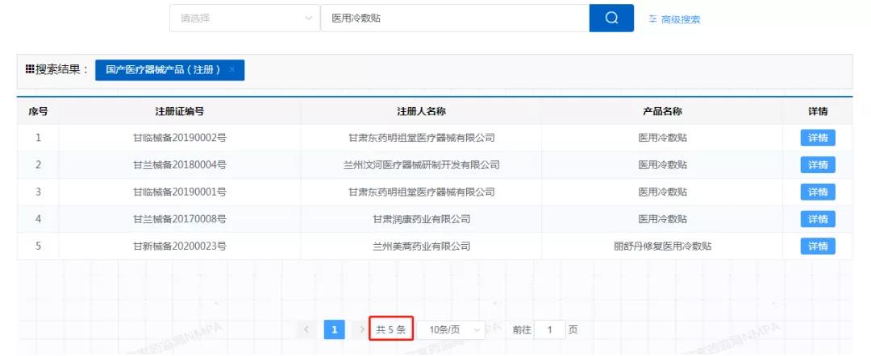Click the 前往 page number input box
The width and height of the screenshot is (871, 356).
[549, 329]
